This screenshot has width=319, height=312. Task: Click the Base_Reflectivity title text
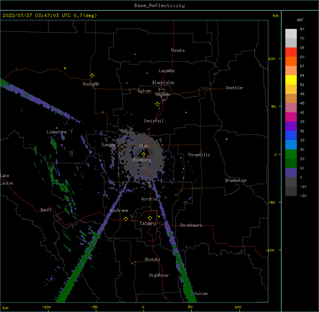click(159, 6)
